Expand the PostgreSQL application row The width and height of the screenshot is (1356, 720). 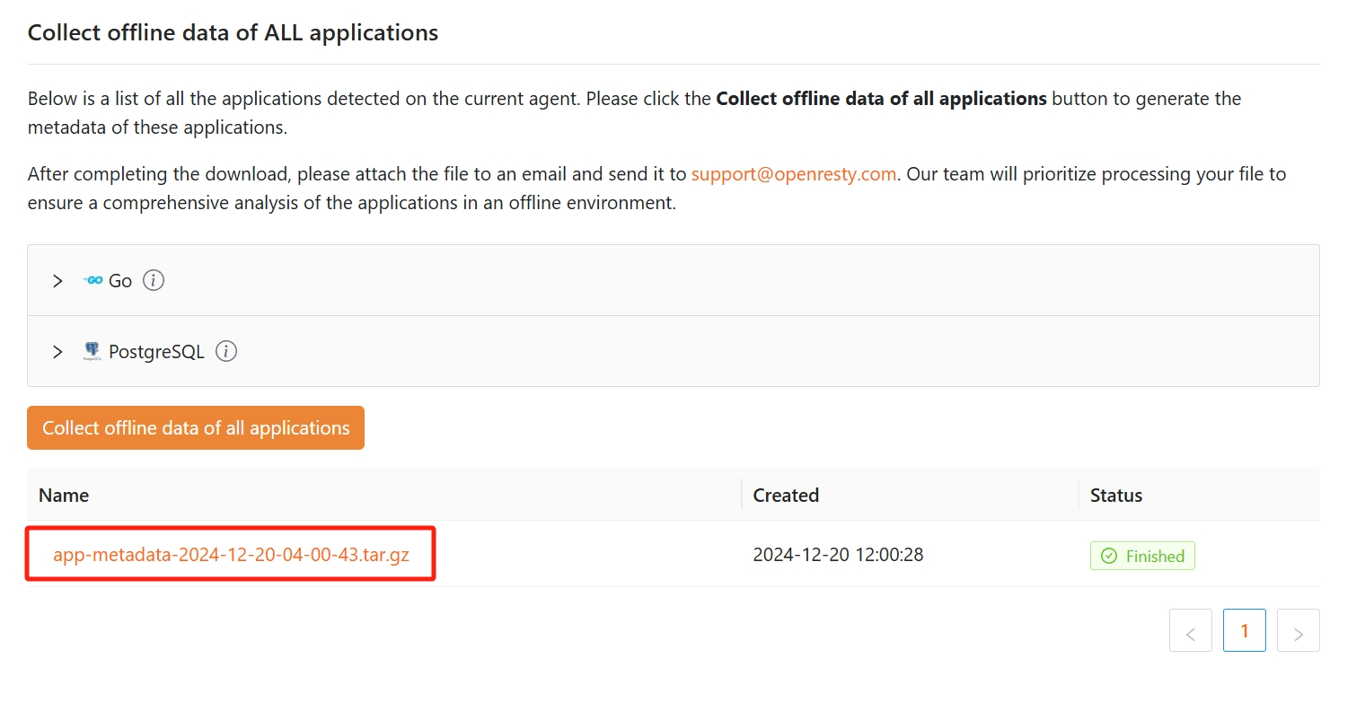click(x=57, y=352)
